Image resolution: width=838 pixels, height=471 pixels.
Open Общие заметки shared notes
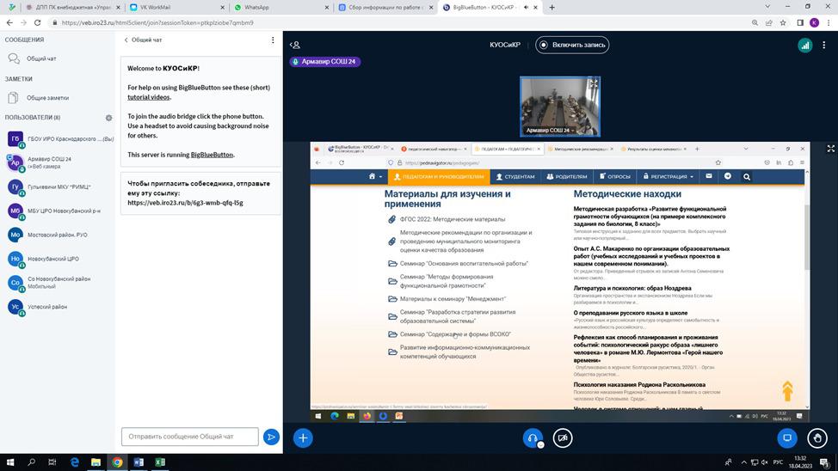point(47,98)
